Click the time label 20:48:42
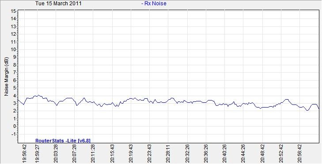 263,153
